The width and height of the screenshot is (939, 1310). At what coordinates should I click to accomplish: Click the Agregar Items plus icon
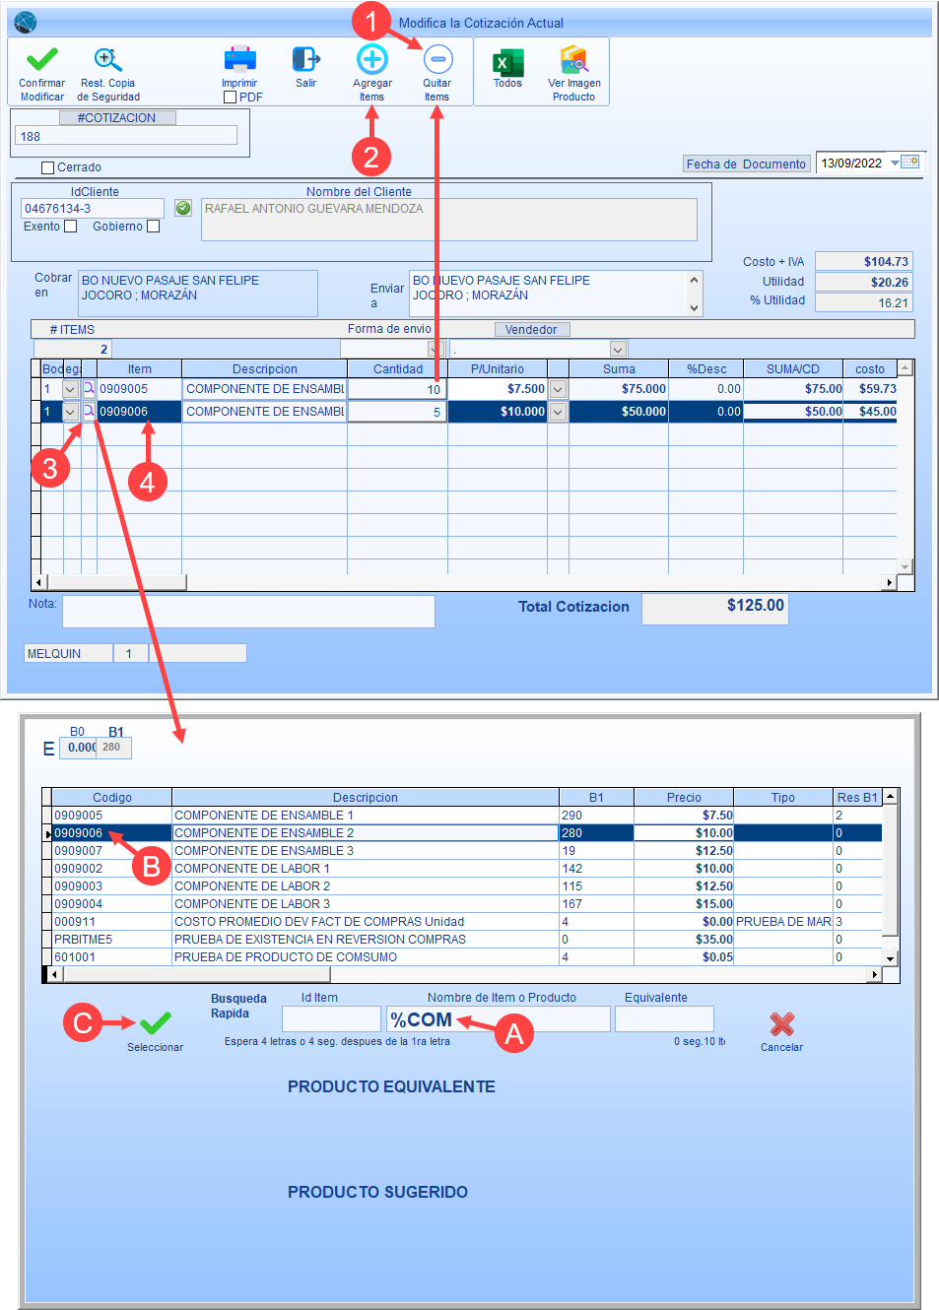pos(371,59)
